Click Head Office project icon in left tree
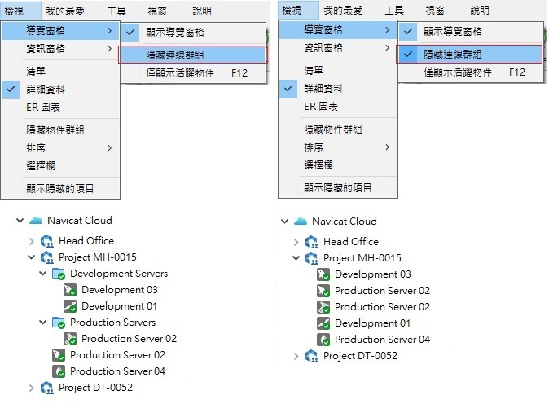Image resolution: width=549 pixels, height=404 pixels. (46, 241)
